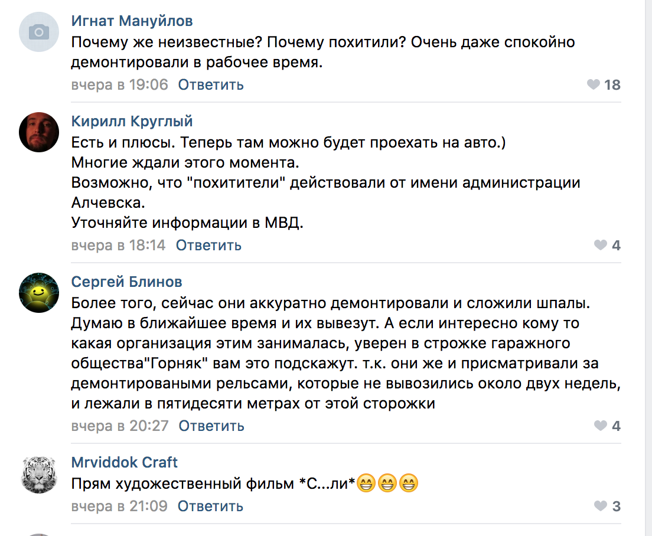Open Игнат Мануйлов's camera placeholder avatar
Image resolution: width=652 pixels, height=536 pixels.
click(x=39, y=32)
